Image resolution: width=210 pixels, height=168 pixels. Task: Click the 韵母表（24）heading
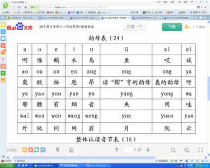(x=106, y=38)
